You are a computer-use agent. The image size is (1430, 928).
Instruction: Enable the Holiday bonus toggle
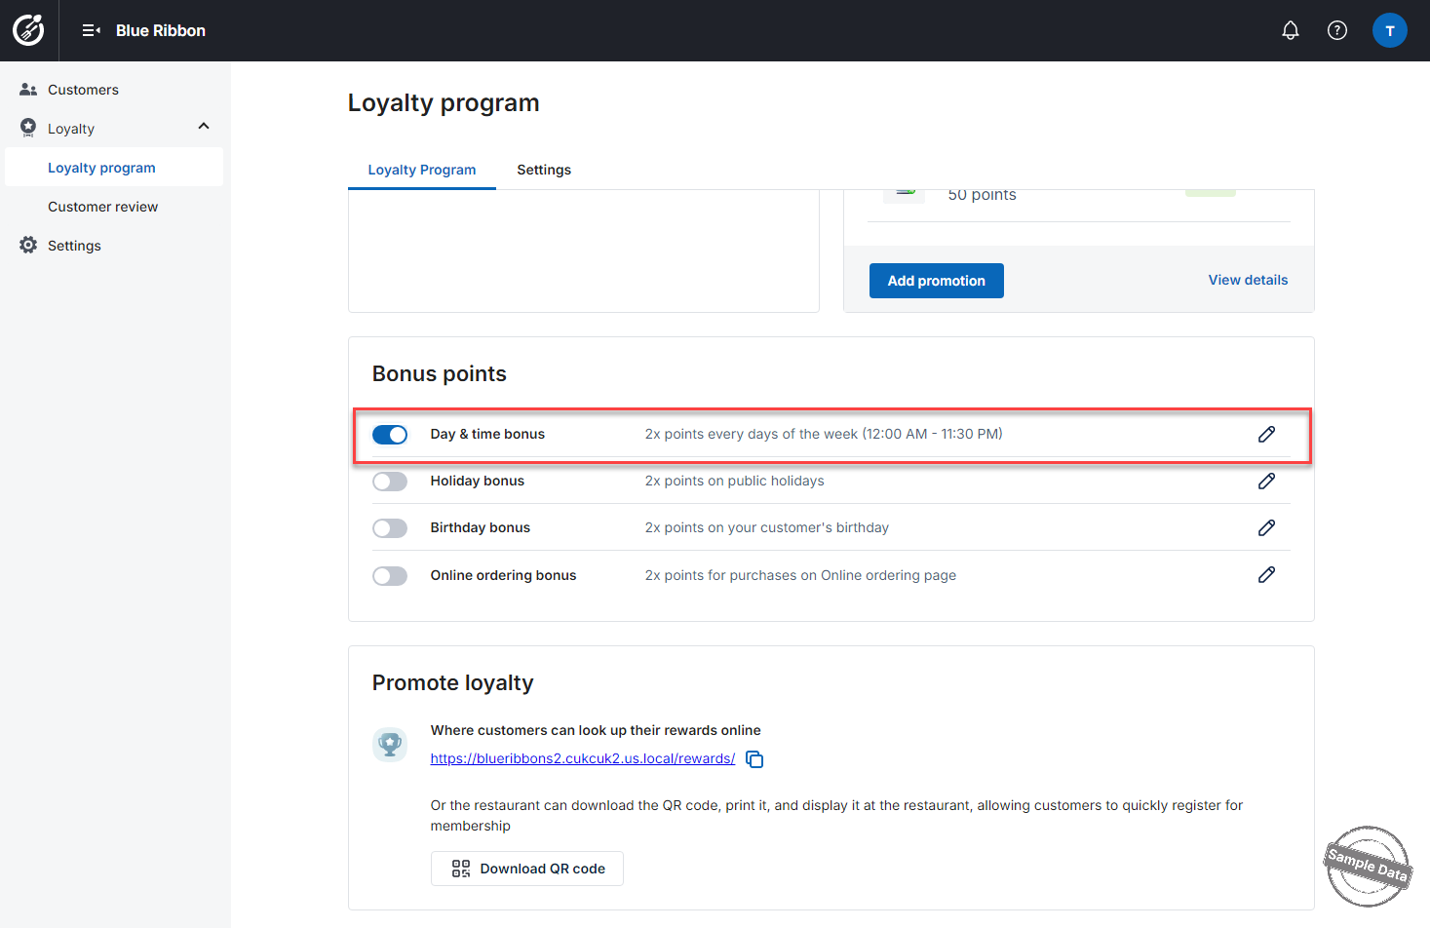click(390, 482)
